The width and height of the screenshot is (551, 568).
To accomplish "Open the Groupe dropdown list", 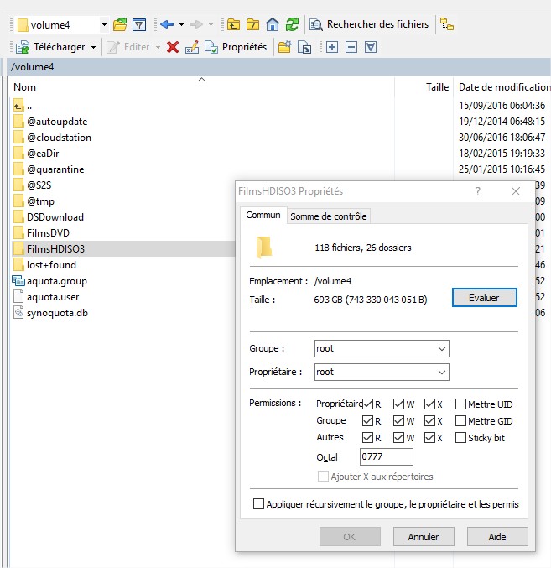I will point(441,348).
